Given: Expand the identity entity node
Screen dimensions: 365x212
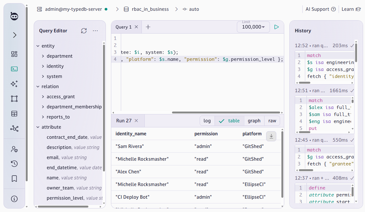Looking at the screenshot, I should pyautogui.click(x=43, y=66).
